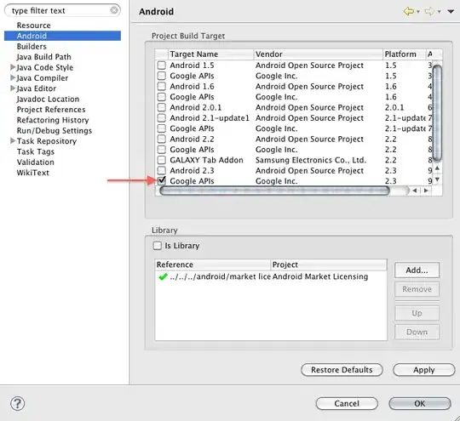Open back history dropdown arrow
This screenshot has width=460, height=421.
click(x=418, y=12)
